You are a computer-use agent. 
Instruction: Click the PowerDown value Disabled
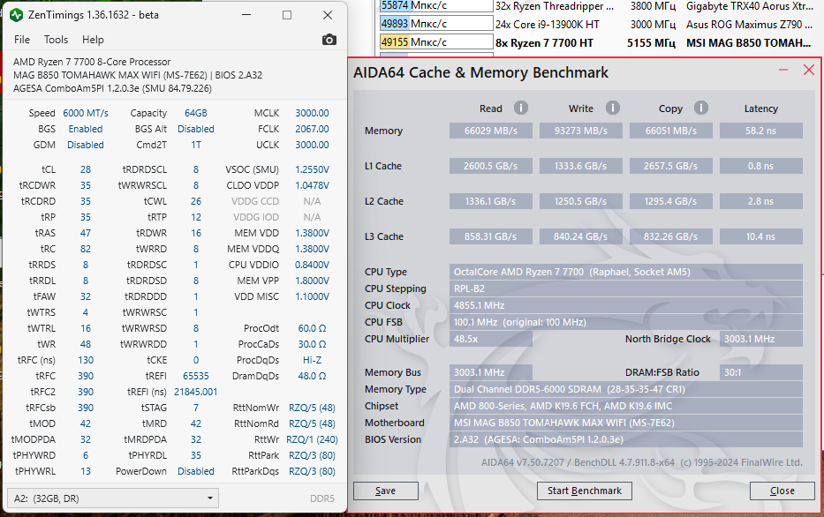pyautogui.click(x=195, y=471)
